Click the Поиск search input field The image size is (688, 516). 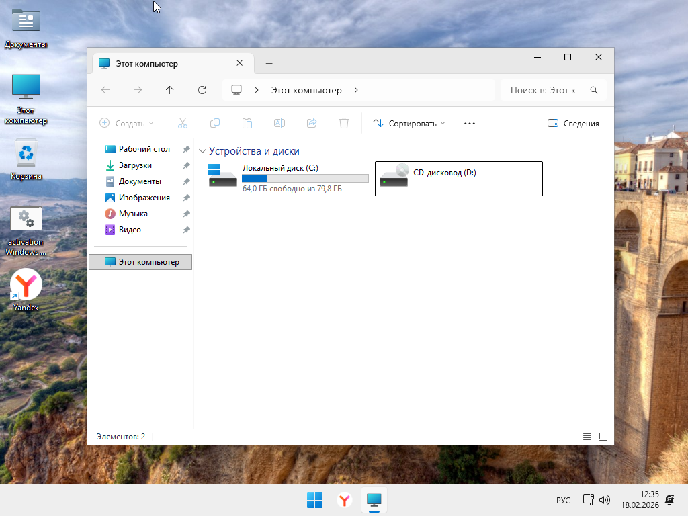tap(544, 90)
